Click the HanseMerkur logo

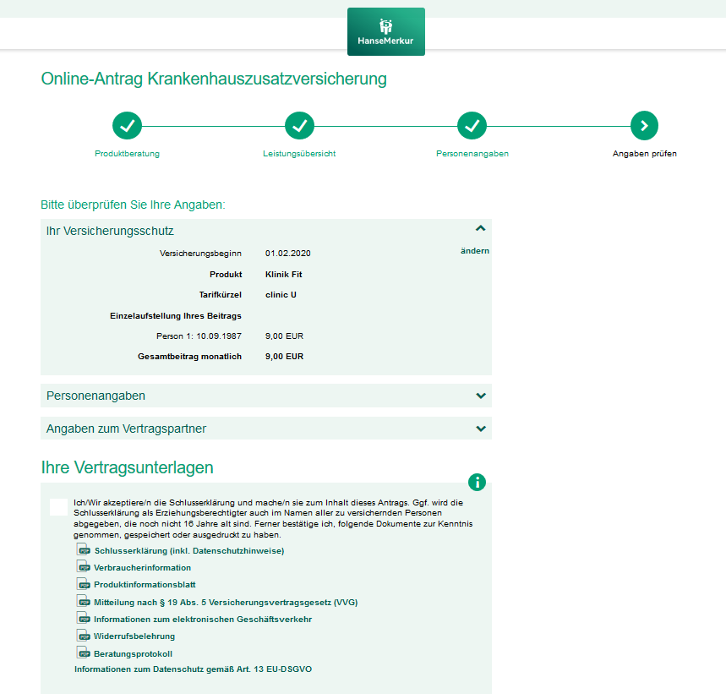coord(386,31)
